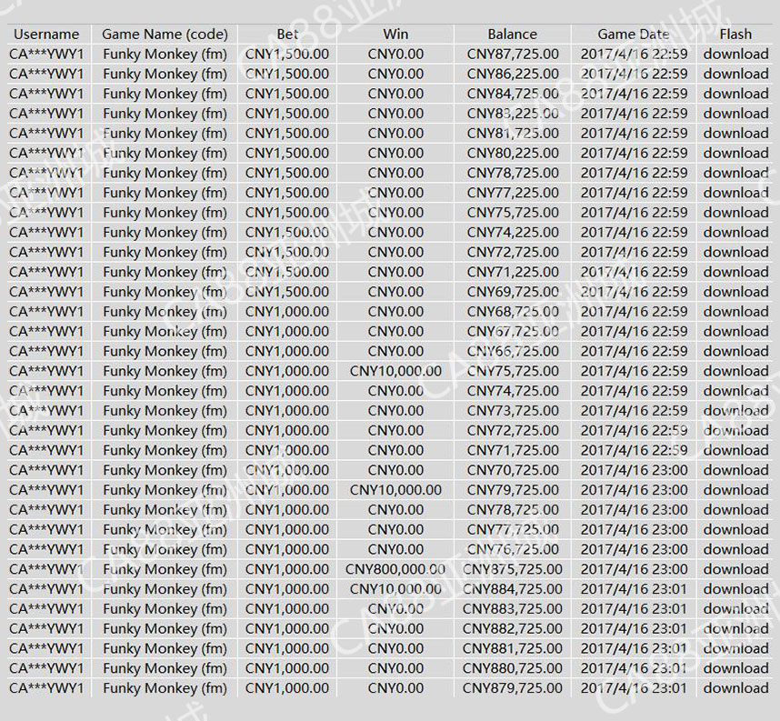Download the replay for balance CNY69,725.00
Viewport: 780px width, 721px height.
pyautogui.click(x=735, y=292)
